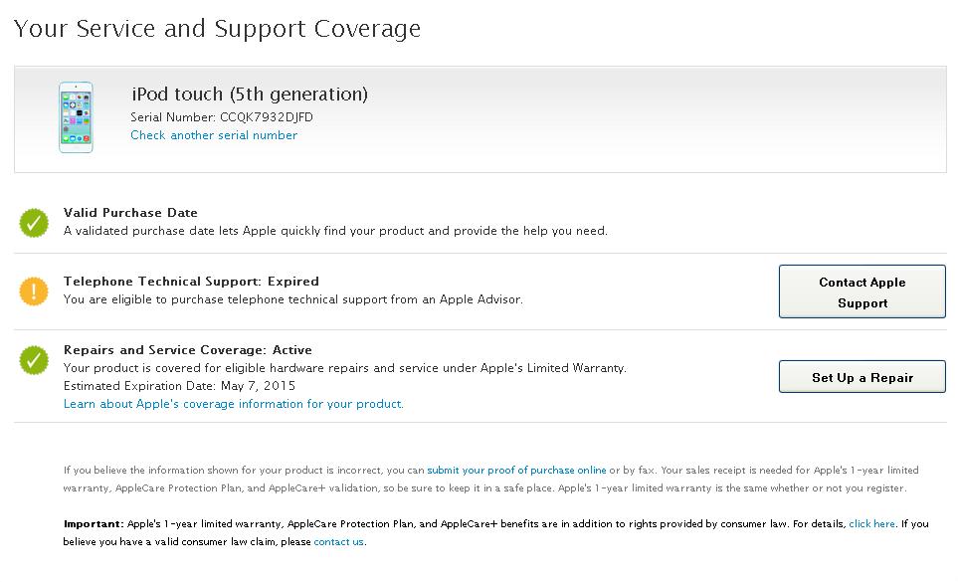
Task: Click the Estimated Expiration Date May 7, 2015 text
Action: [179, 386]
